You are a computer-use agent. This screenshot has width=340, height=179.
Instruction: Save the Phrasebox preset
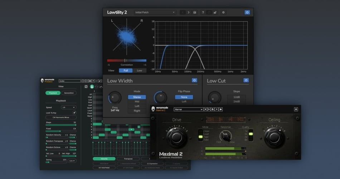point(90,81)
